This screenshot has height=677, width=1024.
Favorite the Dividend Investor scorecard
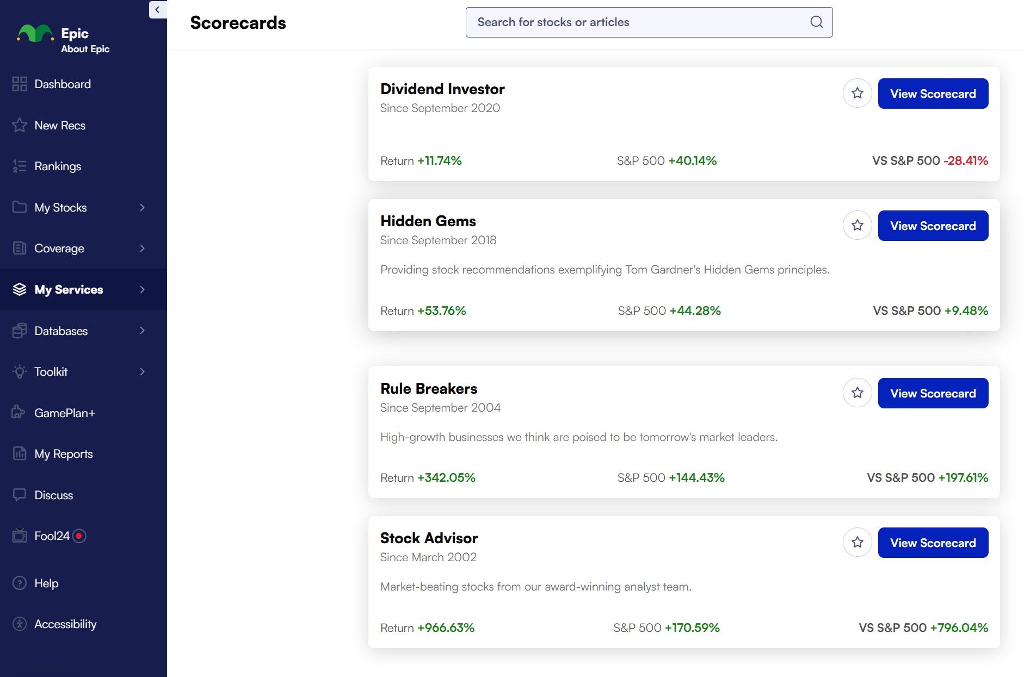click(858, 94)
